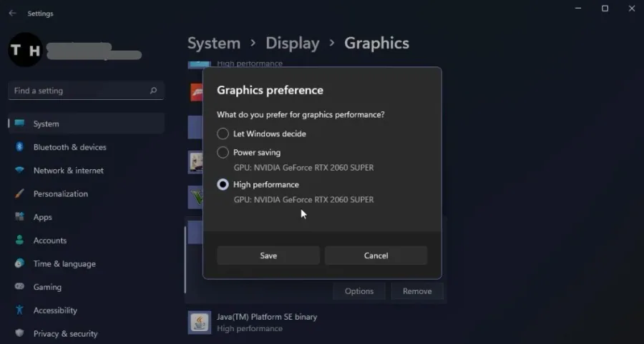The width and height of the screenshot is (644, 344).
Task: Maximize the Settings window
Action: (605, 8)
